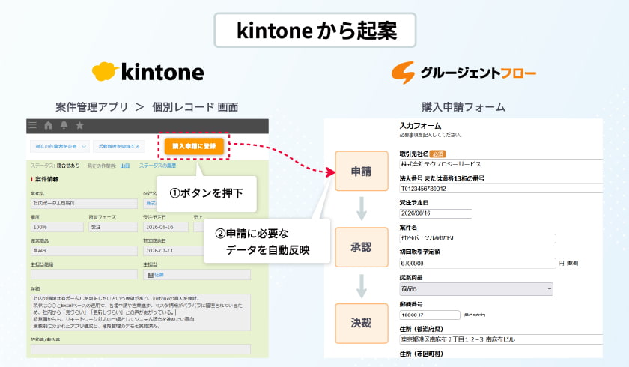The height and width of the screenshot is (367, 629).
Task: Click the user icon beside 佐藤
Action: 151,275
